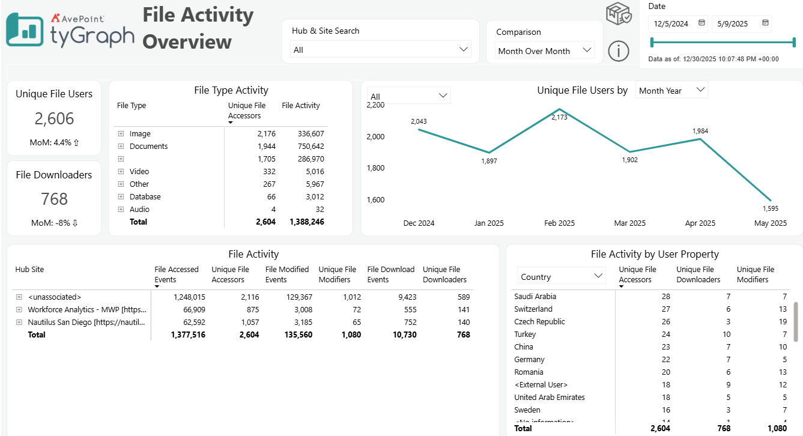Expand the Documents file type row
803x436 pixels.
[121, 146]
